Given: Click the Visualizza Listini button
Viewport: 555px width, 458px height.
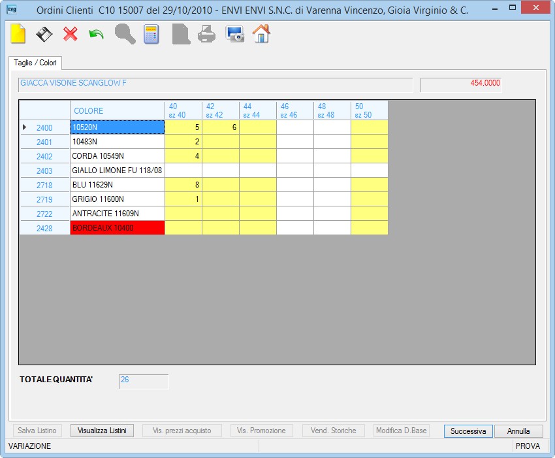Looking at the screenshot, I should click(102, 431).
